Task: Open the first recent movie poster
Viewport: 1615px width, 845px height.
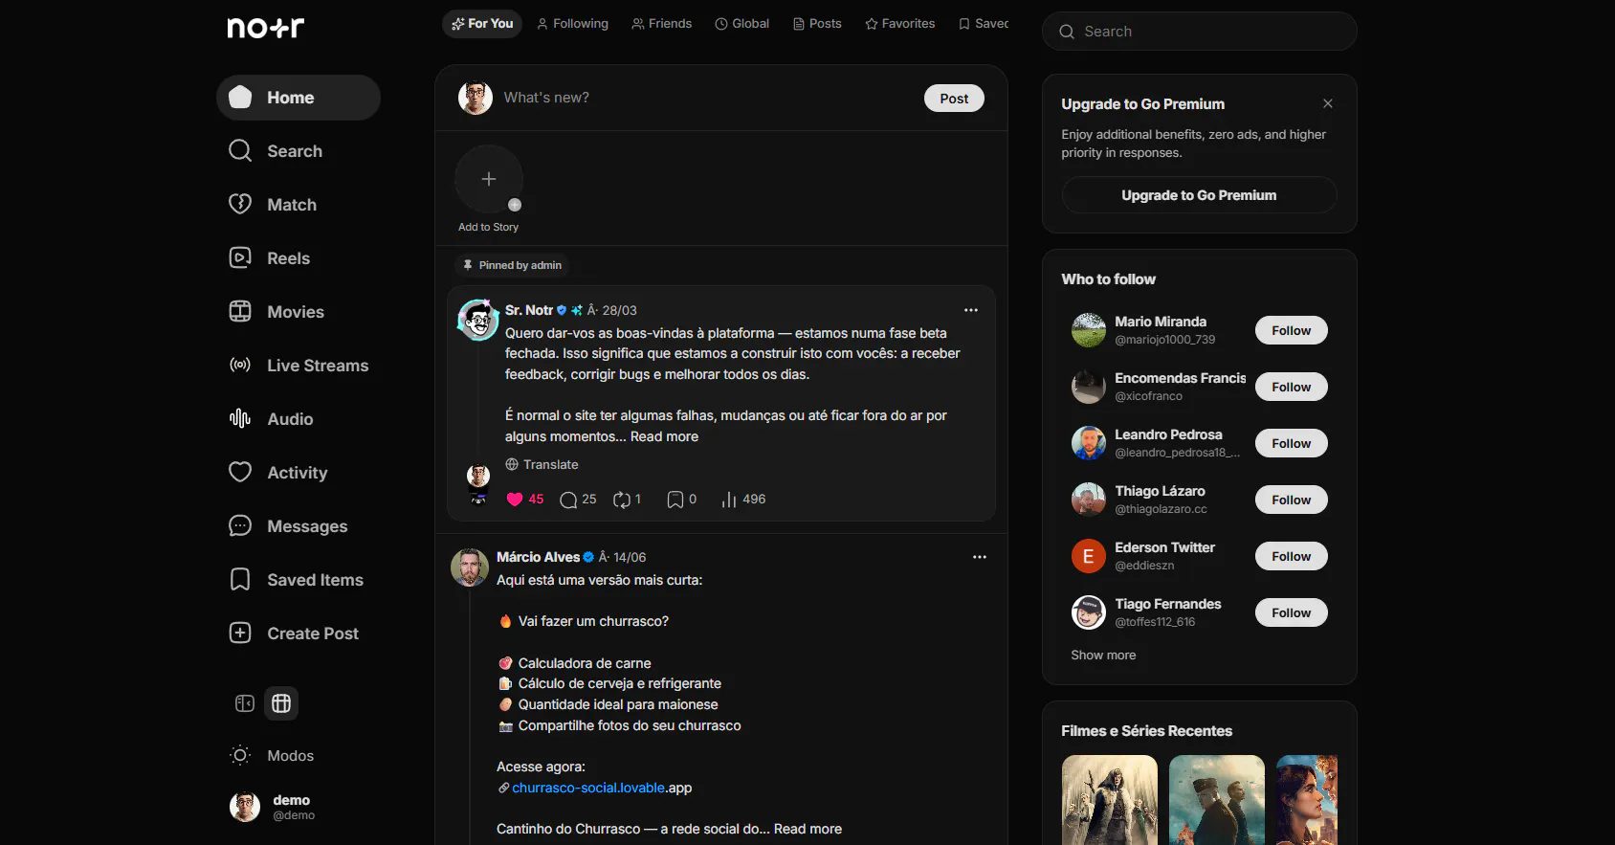Action: 1110,800
